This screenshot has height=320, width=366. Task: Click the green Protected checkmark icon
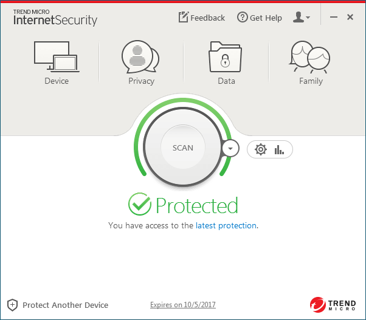(140, 205)
